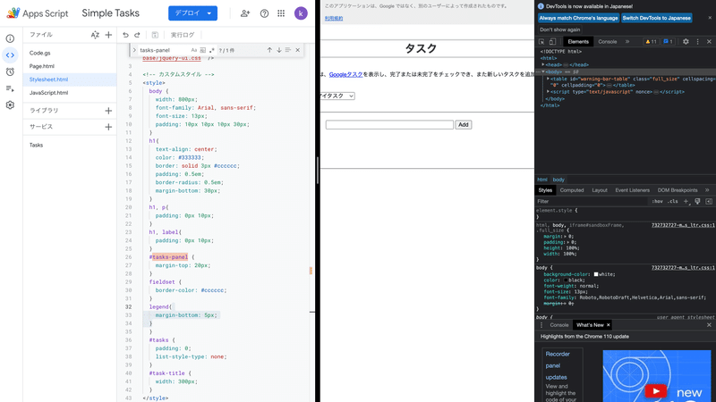Show more style pane tabs after DOM Breakpoints
The image size is (716, 402).
point(707,190)
